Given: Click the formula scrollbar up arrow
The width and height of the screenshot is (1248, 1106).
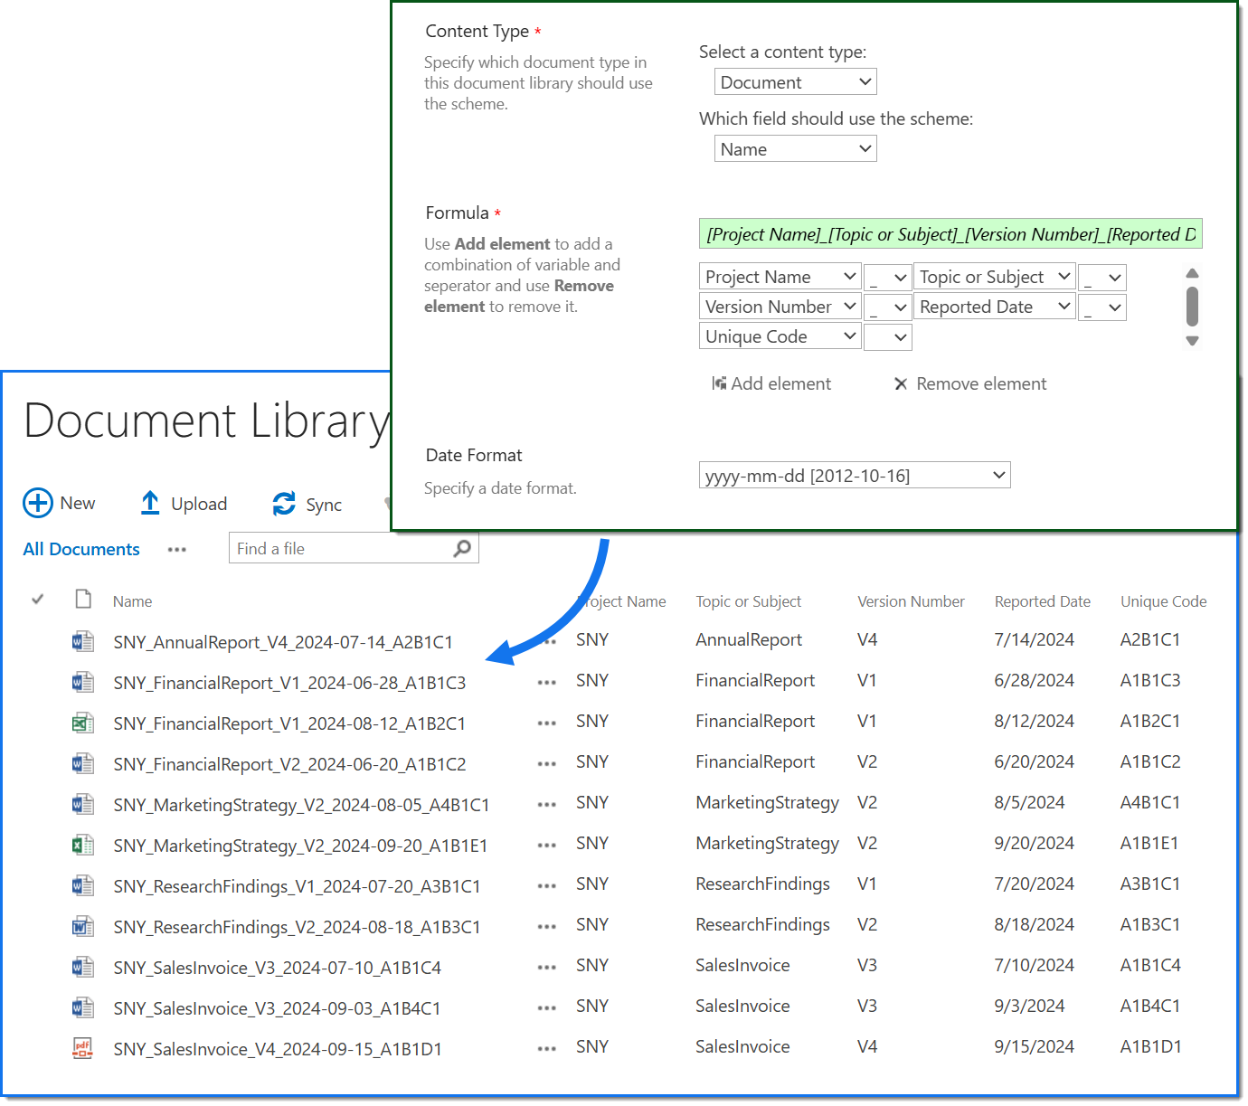Looking at the screenshot, I should pos(1192,273).
